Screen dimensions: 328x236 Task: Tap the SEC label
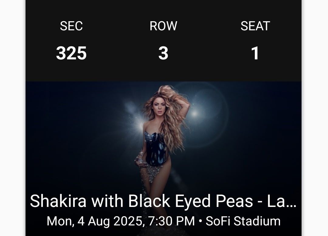tap(71, 26)
